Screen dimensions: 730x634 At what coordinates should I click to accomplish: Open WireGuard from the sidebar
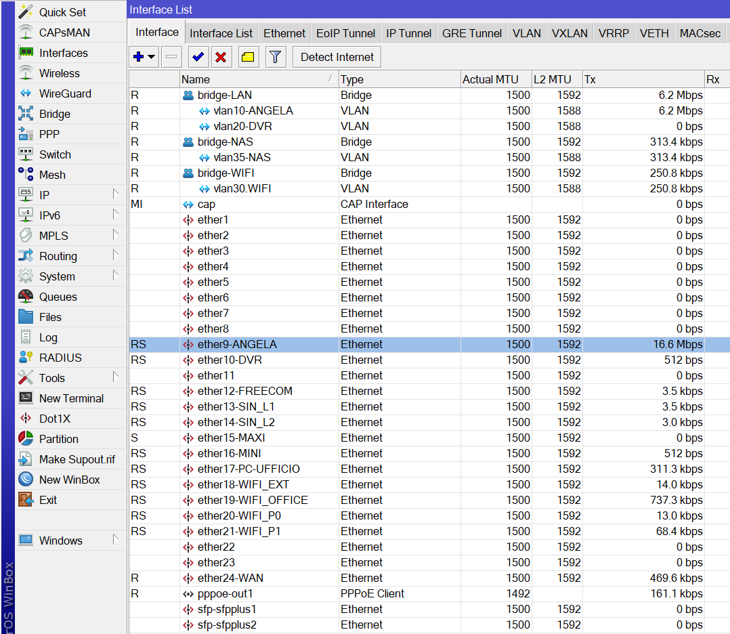click(x=64, y=93)
